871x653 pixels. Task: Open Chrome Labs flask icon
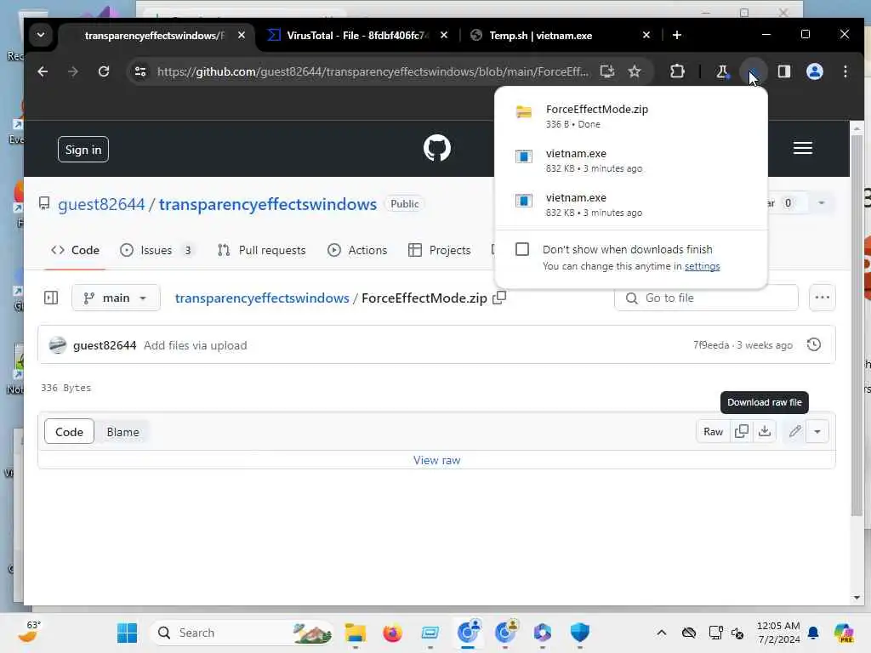[722, 71]
